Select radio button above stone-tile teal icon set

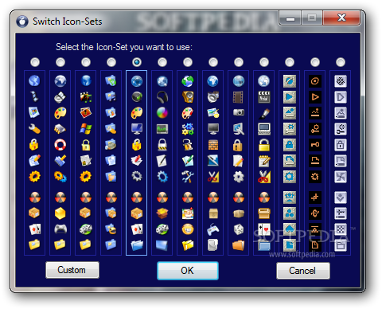(290, 62)
